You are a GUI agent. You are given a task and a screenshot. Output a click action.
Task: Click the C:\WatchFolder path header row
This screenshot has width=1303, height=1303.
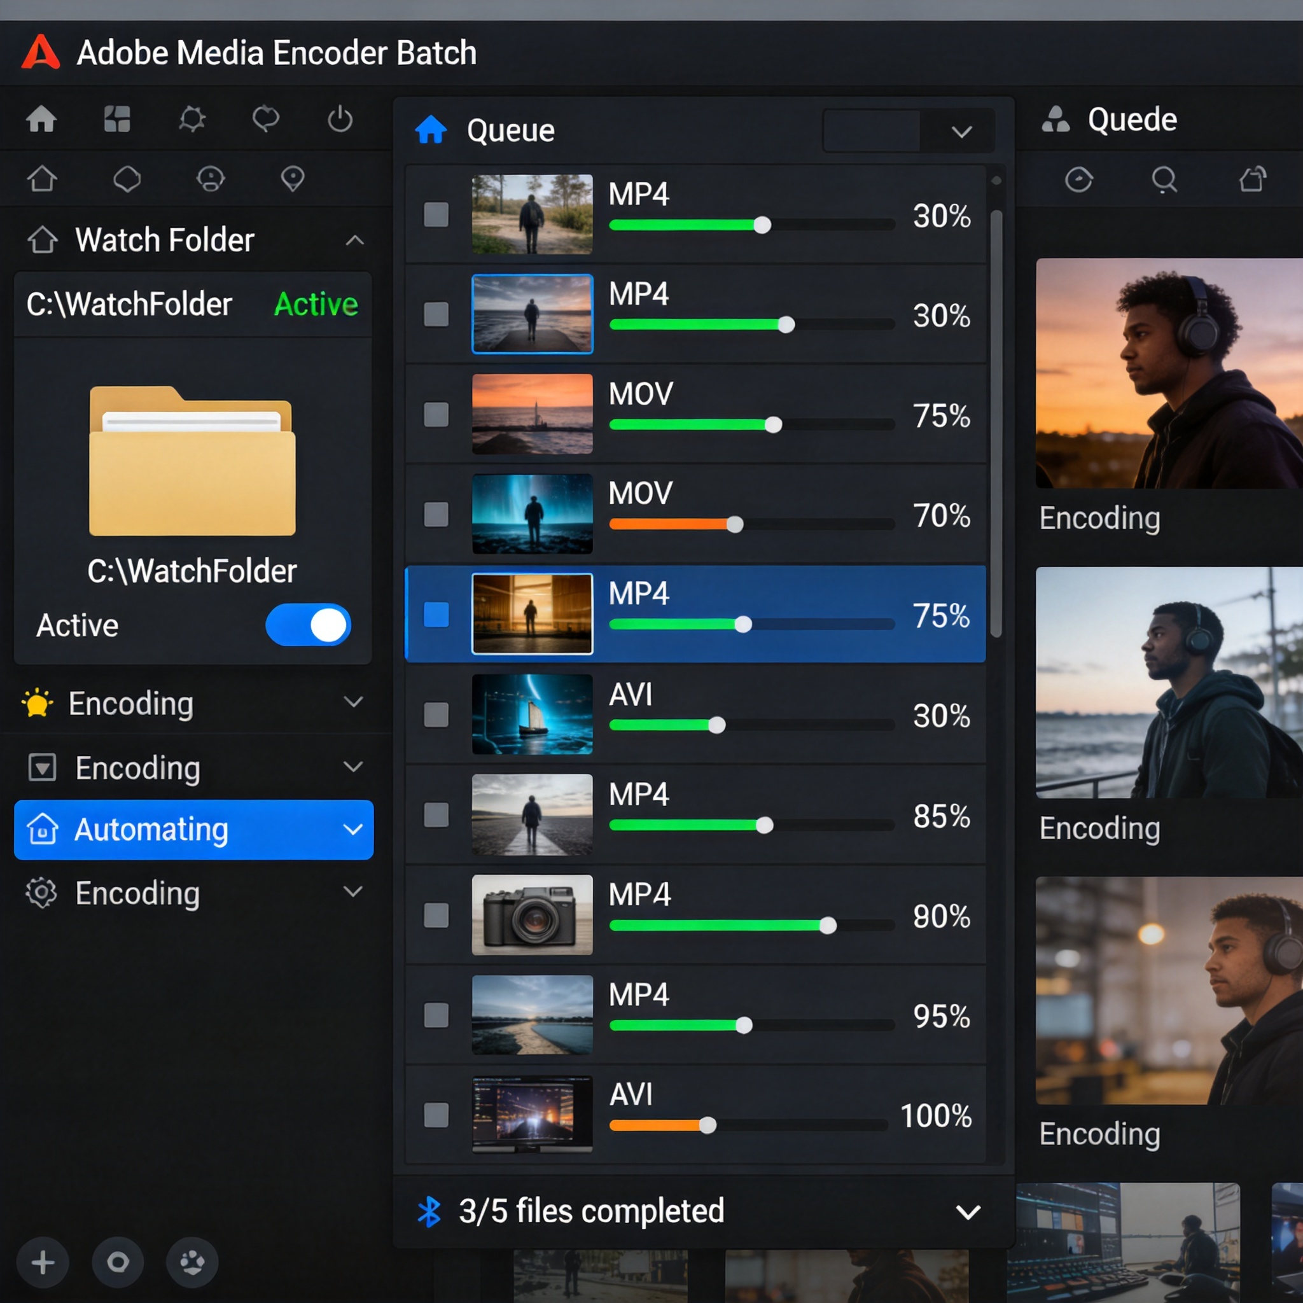(193, 304)
